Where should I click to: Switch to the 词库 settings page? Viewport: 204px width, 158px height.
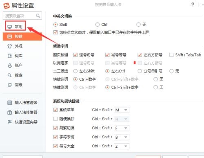tap(22, 56)
